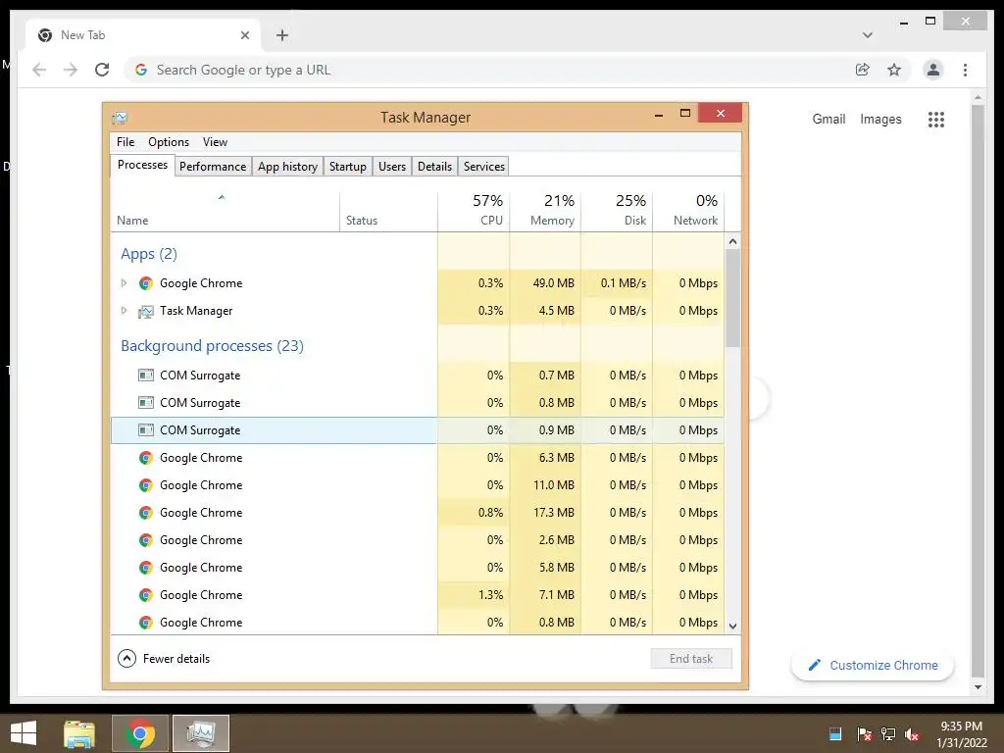Click network tray icon
Image resolution: width=1004 pixels, height=753 pixels.
point(888,734)
